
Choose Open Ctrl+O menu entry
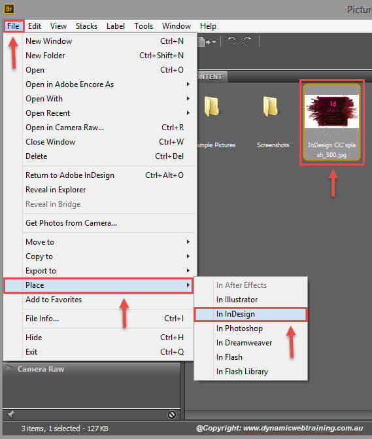[99, 70]
